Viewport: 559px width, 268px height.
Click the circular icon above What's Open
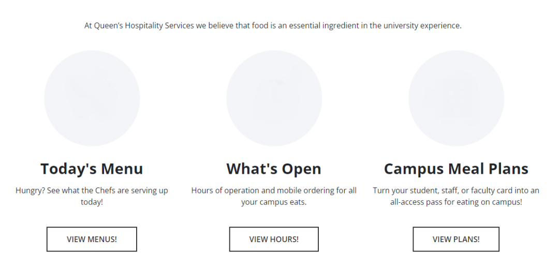click(274, 98)
